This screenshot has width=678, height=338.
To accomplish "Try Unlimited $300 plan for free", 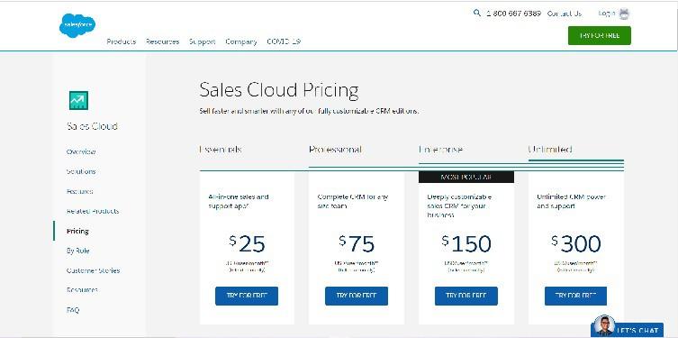I will (x=575, y=296).
